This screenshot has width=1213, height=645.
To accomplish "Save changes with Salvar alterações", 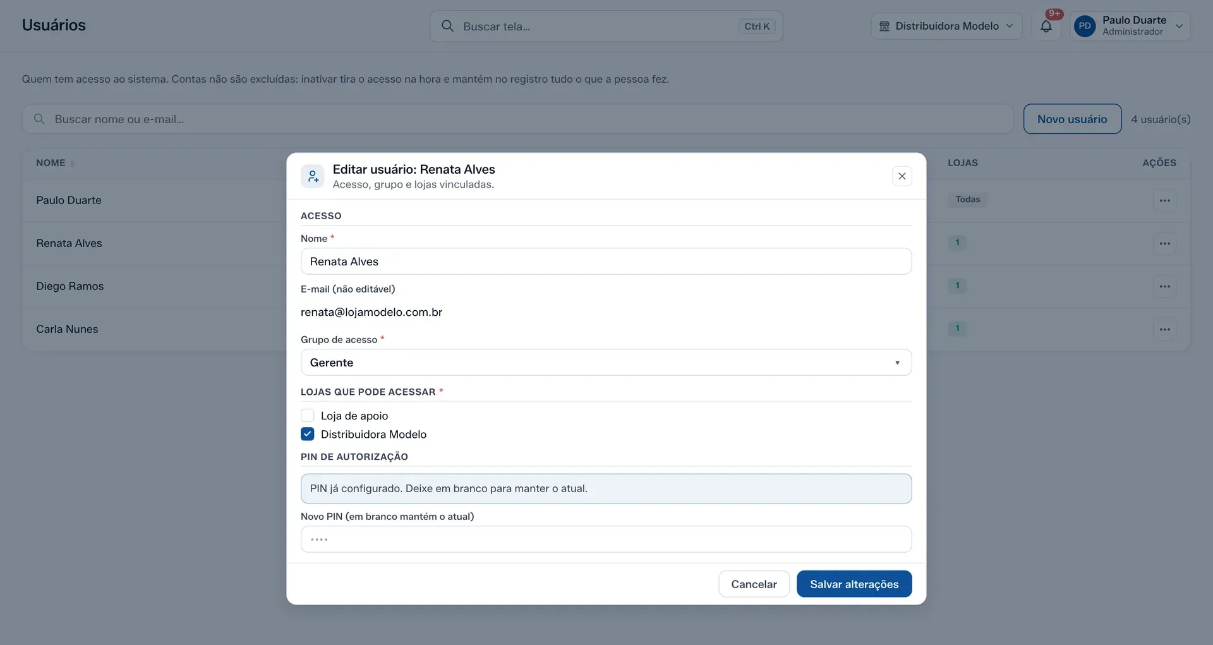I will (x=854, y=584).
